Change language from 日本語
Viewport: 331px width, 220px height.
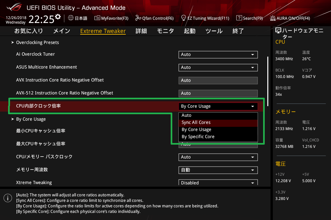click(78, 18)
